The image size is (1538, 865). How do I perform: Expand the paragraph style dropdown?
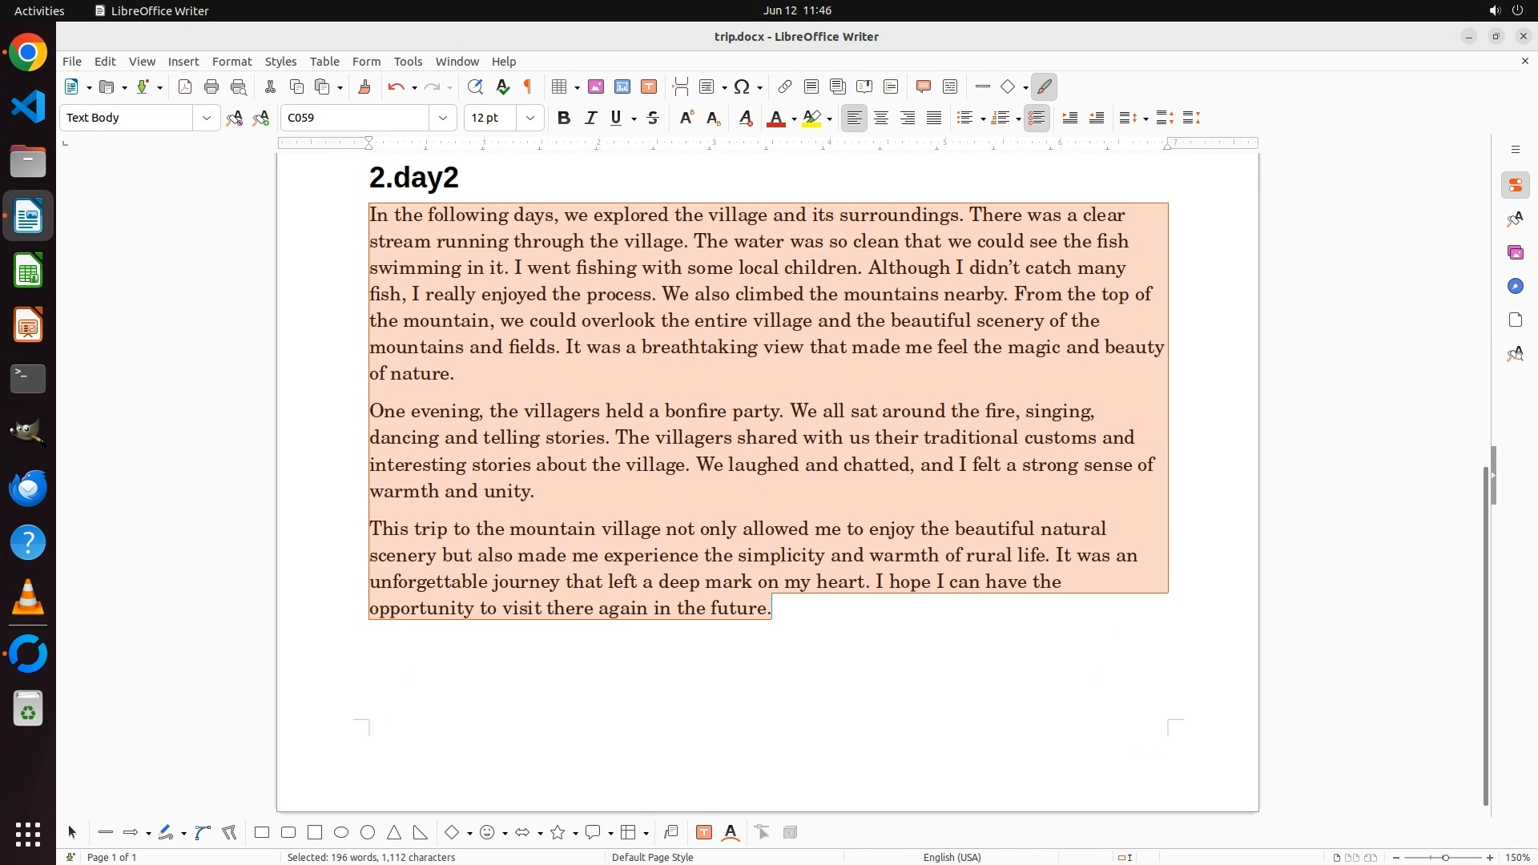pos(206,118)
